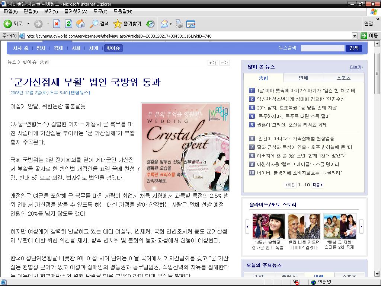Click the Edit page toolbar icon
381x286 pixels.
(x=191, y=24)
